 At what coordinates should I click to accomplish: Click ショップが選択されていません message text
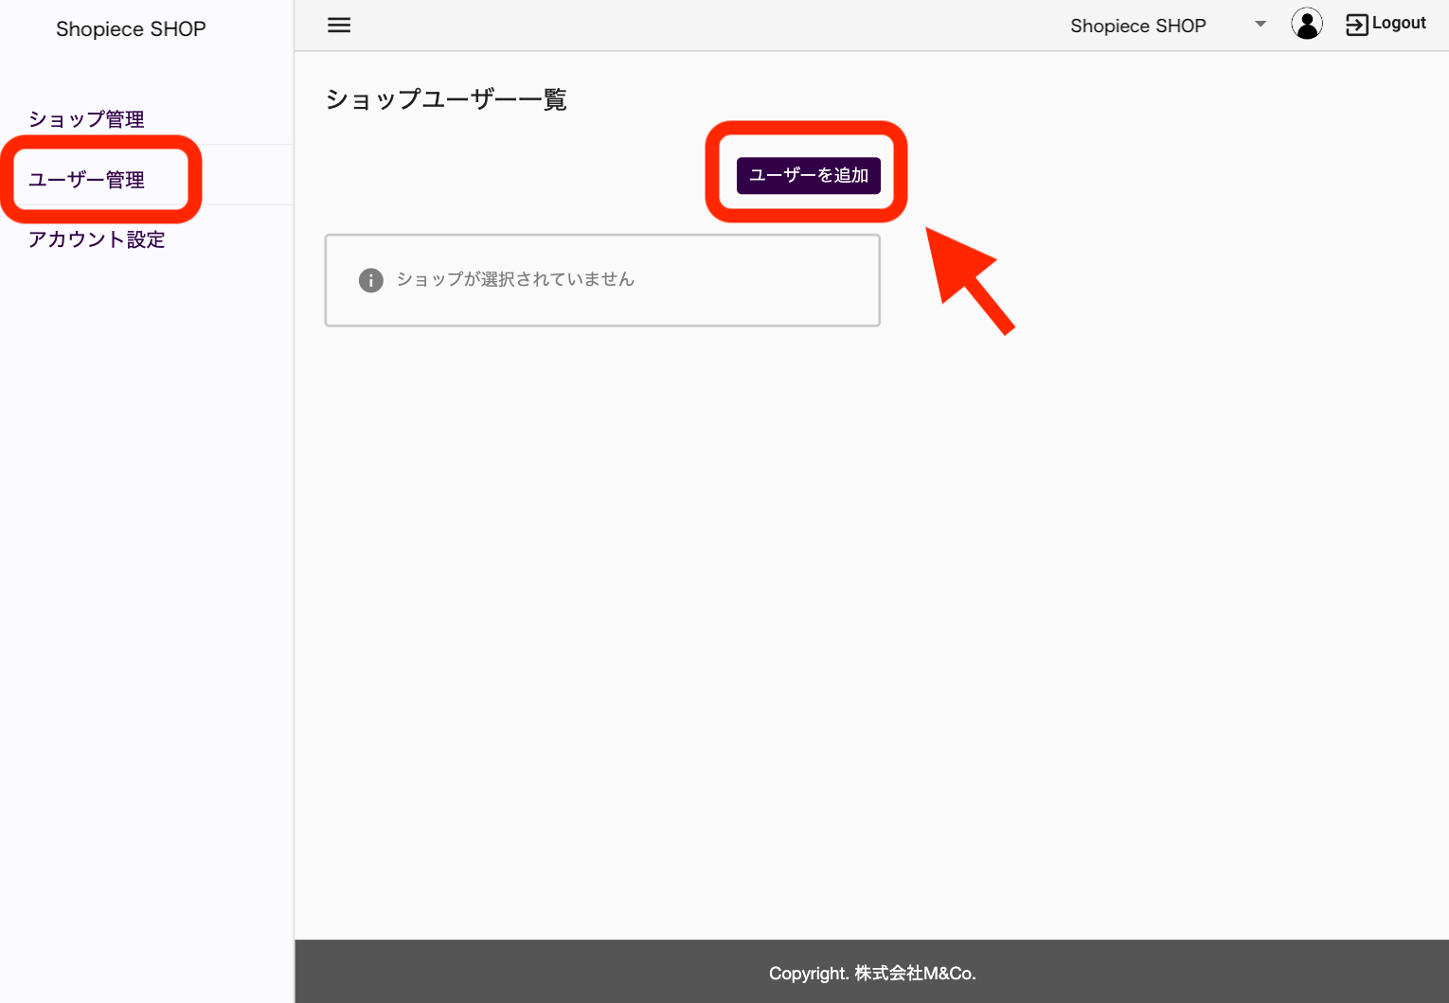pyautogui.click(x=515, y=279)
